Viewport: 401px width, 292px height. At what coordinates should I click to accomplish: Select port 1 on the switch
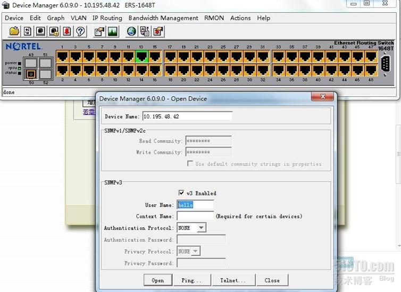62,56
